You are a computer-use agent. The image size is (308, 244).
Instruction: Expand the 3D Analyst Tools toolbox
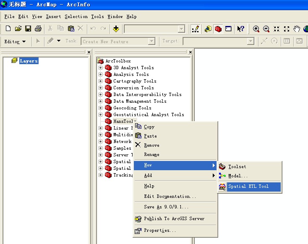(x=100, y=68)
